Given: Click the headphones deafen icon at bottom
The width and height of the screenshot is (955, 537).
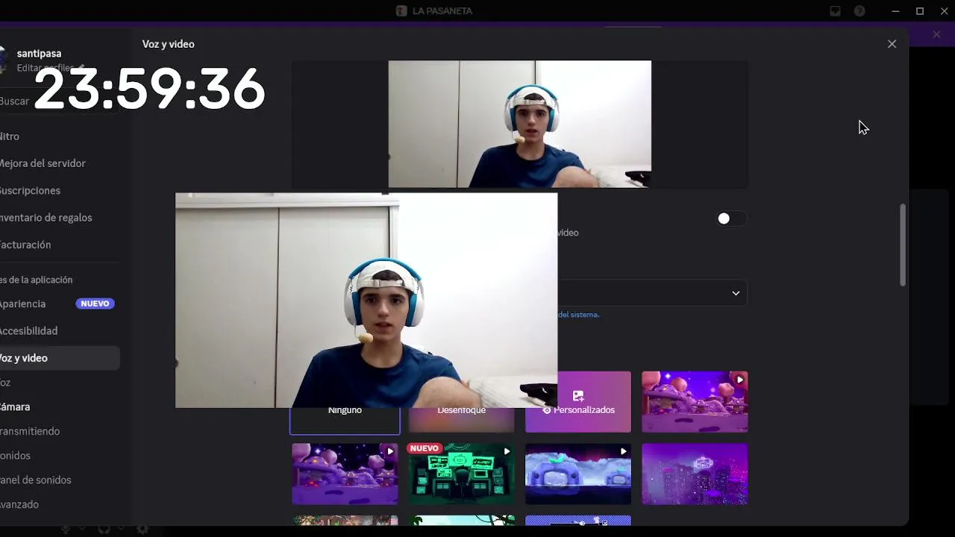Looking at the screenshot, I should click(x=104, y=529).
